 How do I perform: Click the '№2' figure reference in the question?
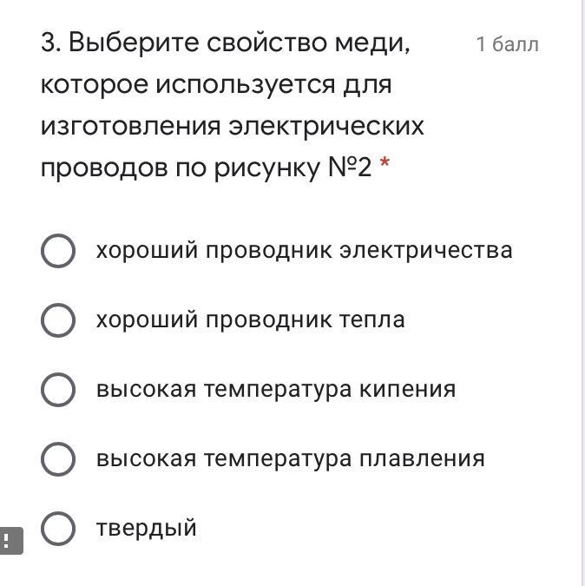pyautogui.click(x=350, y=168)
